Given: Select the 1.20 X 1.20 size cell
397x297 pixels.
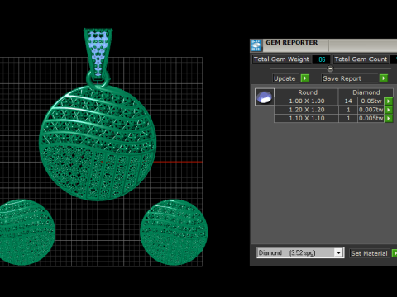Looking at the screenshot, I should pyautogui.click(x=306, y=110).
